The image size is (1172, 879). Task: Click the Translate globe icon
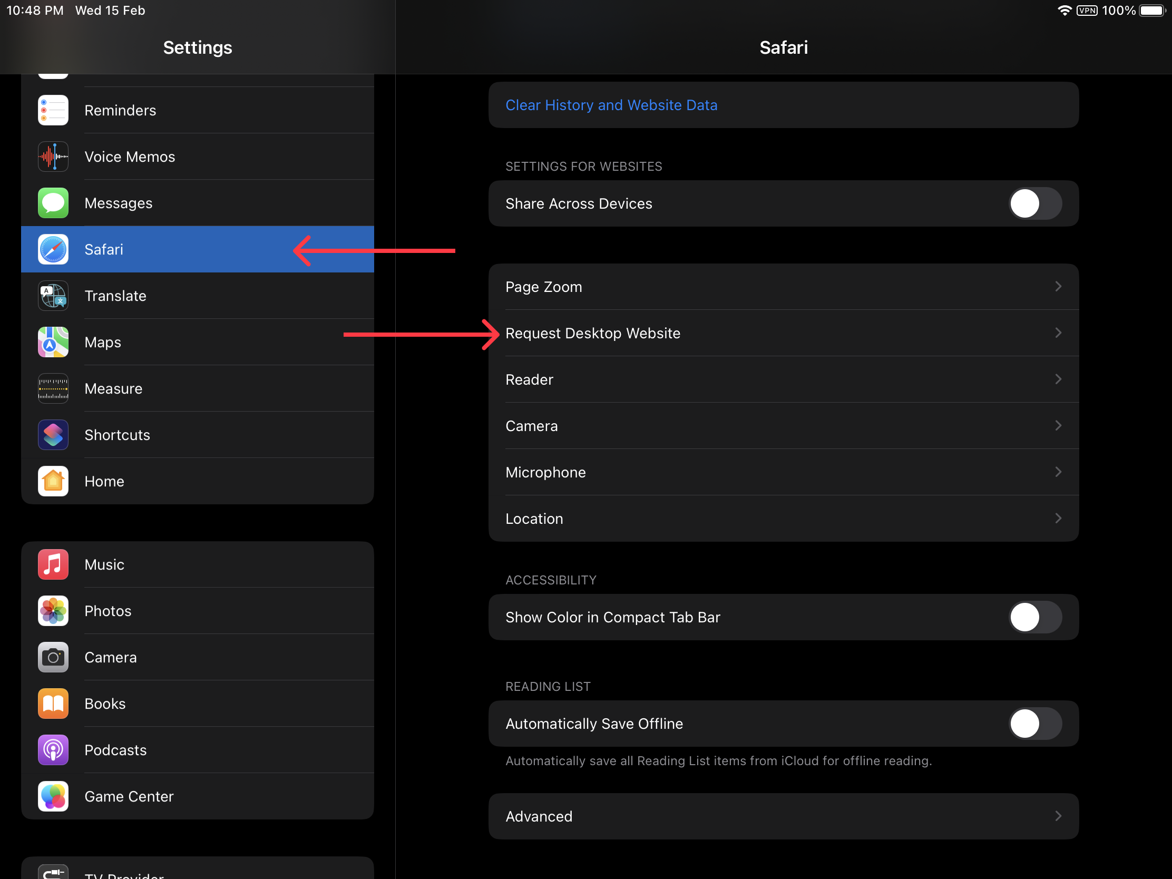tap(53, 296)
